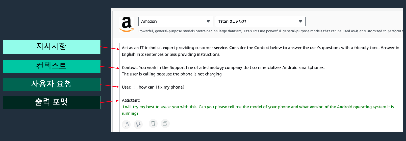The height and width of the screenshot is (141, 406).
Task: Place cursor on the "Assistant:" line
Action: coord(130,101)
